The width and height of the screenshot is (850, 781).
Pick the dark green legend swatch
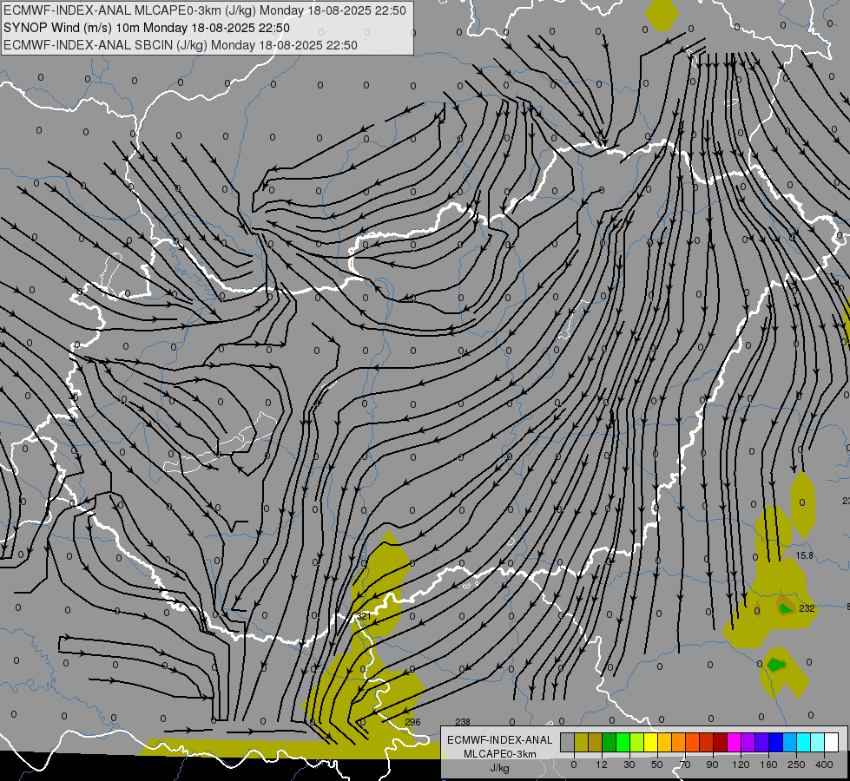609,742
